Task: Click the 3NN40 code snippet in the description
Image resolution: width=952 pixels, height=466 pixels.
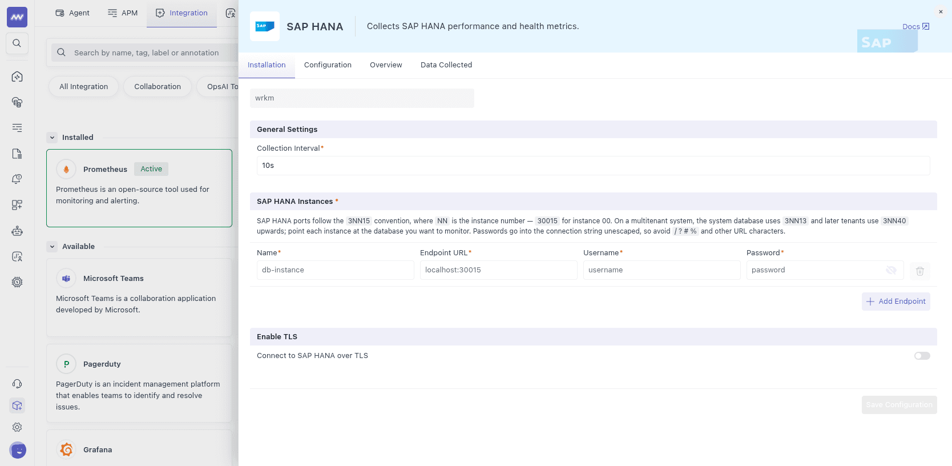Action: (894, 221)
